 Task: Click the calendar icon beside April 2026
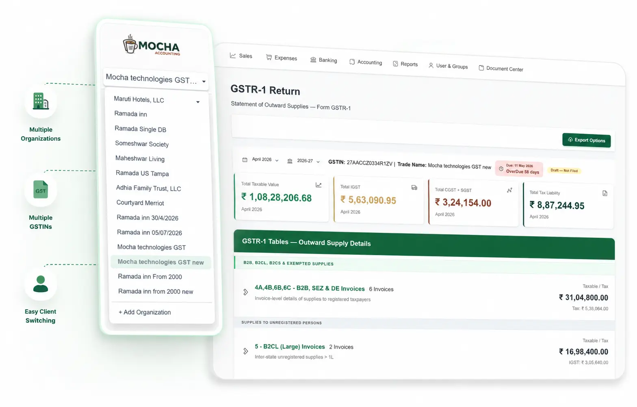pos(245,160)
